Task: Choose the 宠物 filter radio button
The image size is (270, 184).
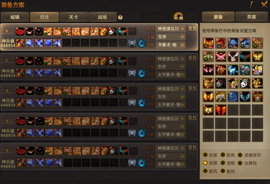Action: click(223, 163)
